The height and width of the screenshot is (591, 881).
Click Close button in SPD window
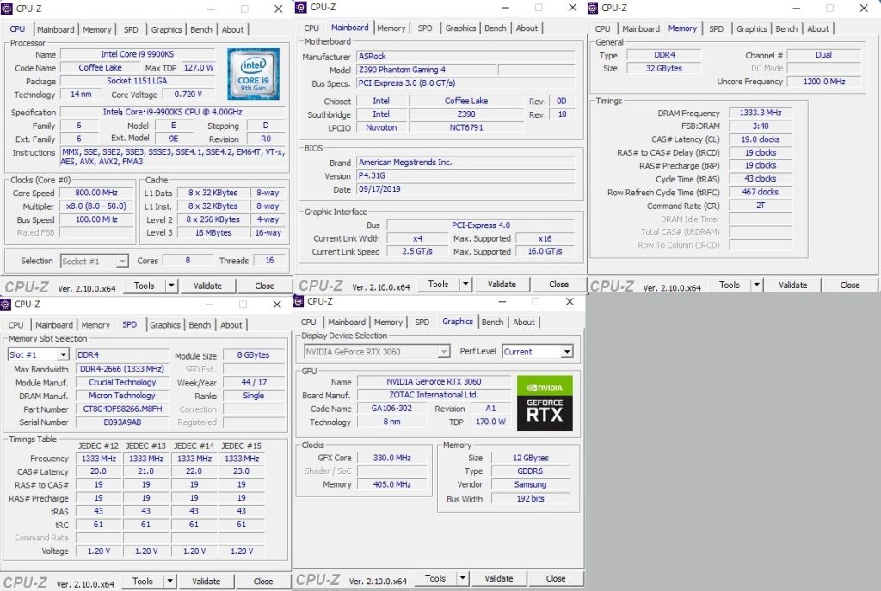263,581
